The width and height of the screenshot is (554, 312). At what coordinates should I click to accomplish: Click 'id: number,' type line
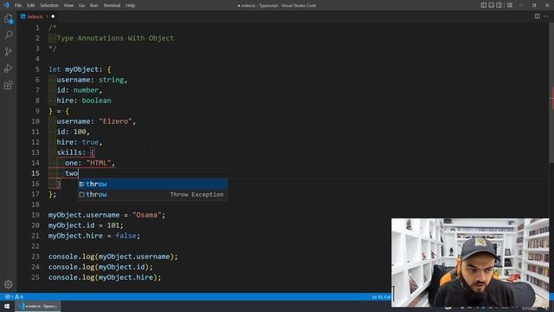click(80, 90)
